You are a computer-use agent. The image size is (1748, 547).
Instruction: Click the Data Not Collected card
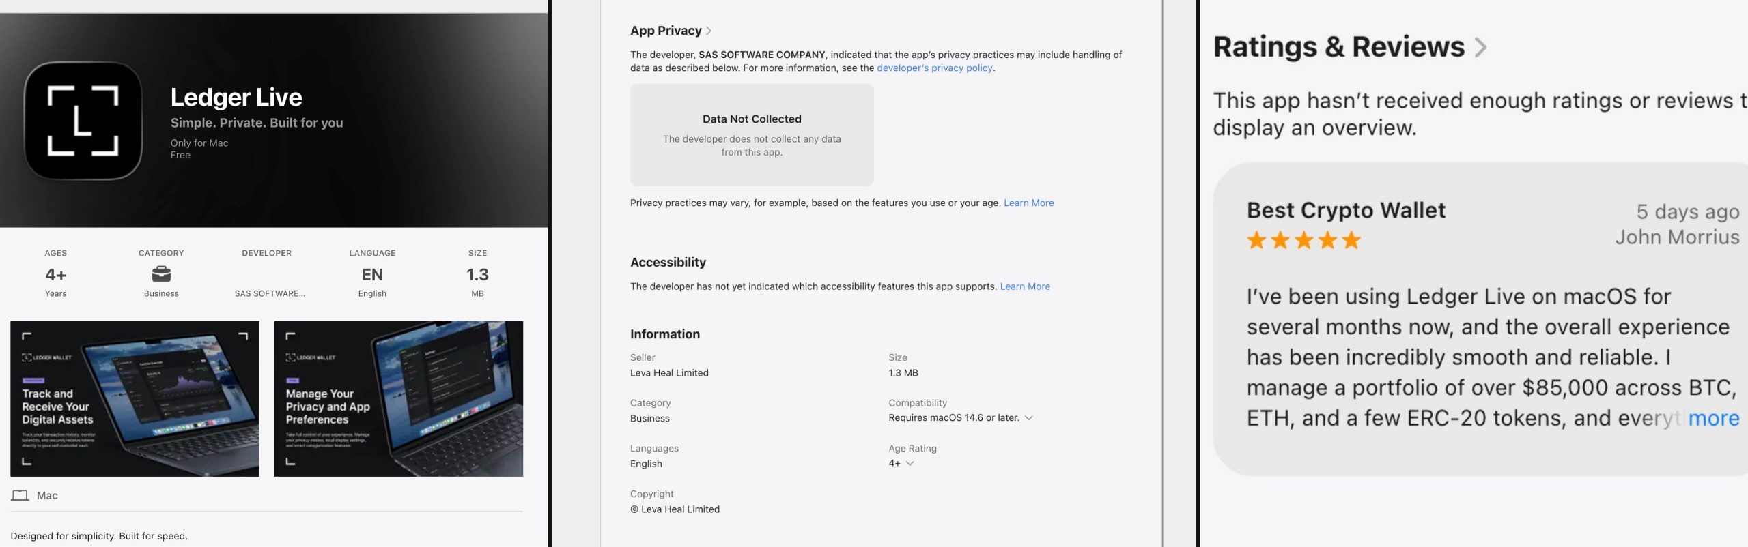(x=751, y=134)
